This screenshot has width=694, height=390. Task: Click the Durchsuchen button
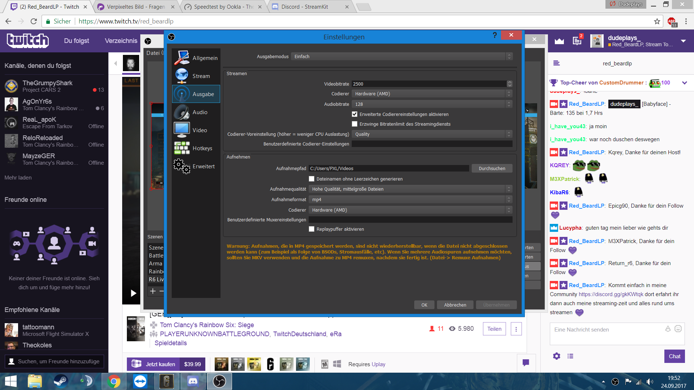point(492,168)
